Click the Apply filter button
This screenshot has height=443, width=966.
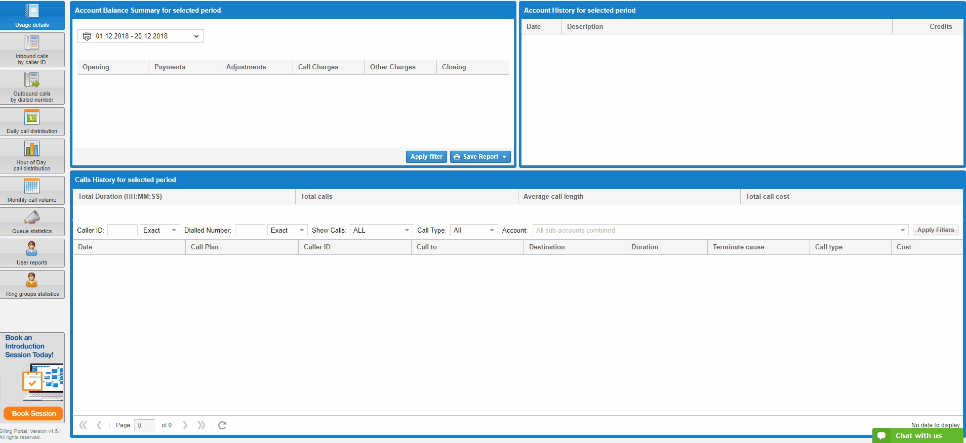tap(426, 157)
